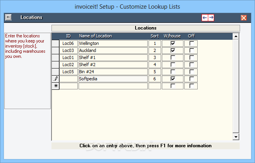Close the Locations window
The image size is (255, 163).
244,18
